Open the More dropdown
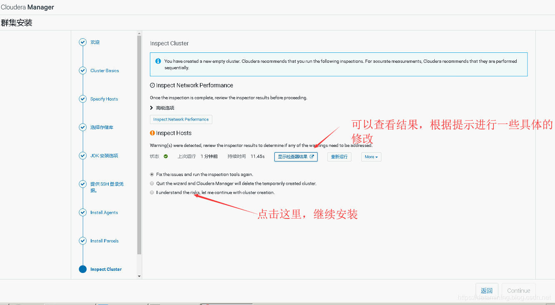The height and width of the screenshot is (305, 555). tap(371, 157)
